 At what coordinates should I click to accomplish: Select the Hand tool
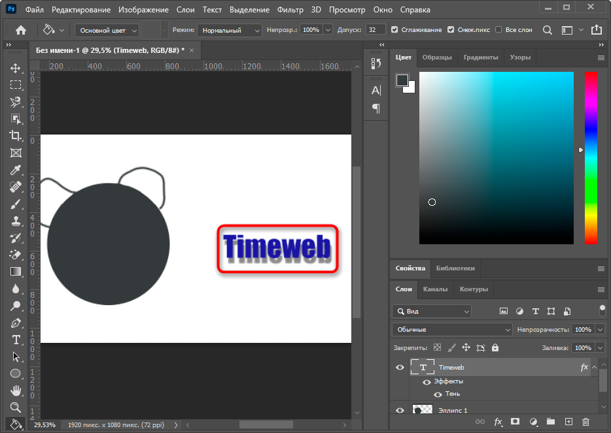click(x=16, y=391)
